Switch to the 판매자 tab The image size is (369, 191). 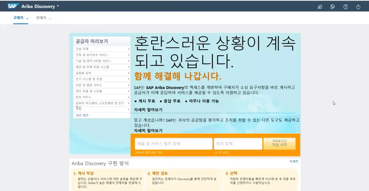[41, 18]
